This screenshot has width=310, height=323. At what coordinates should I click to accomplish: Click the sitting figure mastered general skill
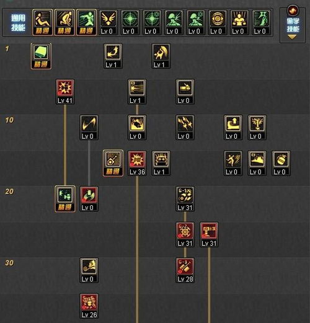point(43,22)
